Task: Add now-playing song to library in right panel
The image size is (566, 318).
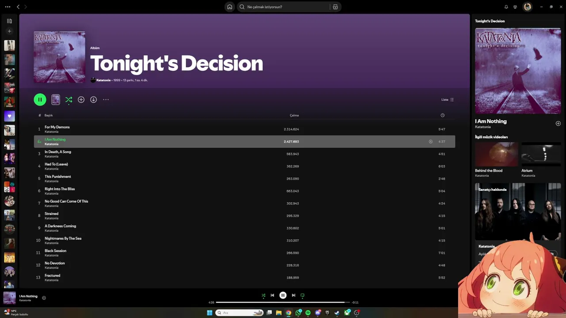Action: pos(558,124)
